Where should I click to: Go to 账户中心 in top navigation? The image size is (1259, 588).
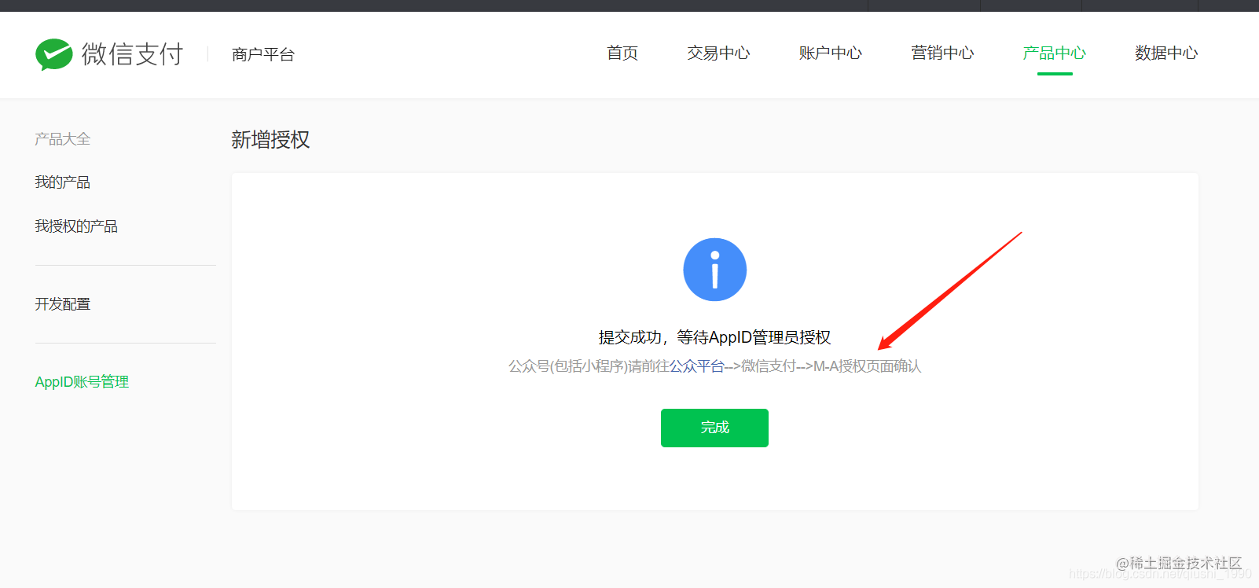tap(831, 53)
